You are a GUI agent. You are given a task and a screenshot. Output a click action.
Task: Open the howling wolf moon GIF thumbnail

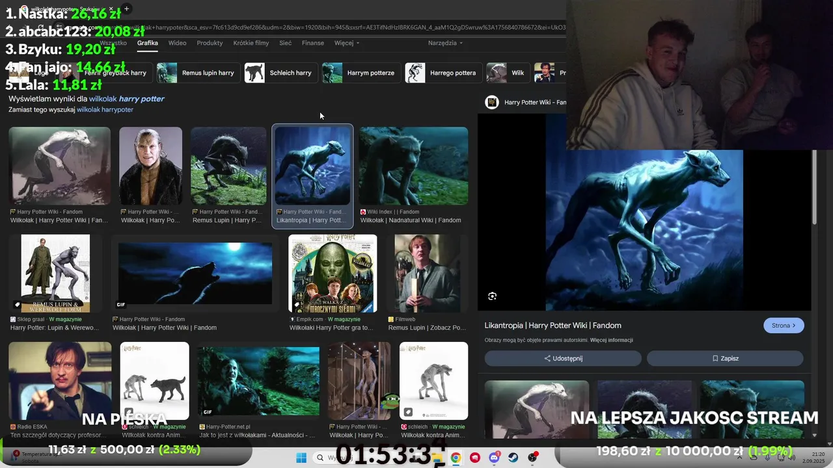pos(195,274)
